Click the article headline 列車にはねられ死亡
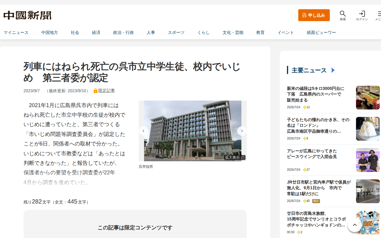The image size is (381, 238). (x=132, y=72)
